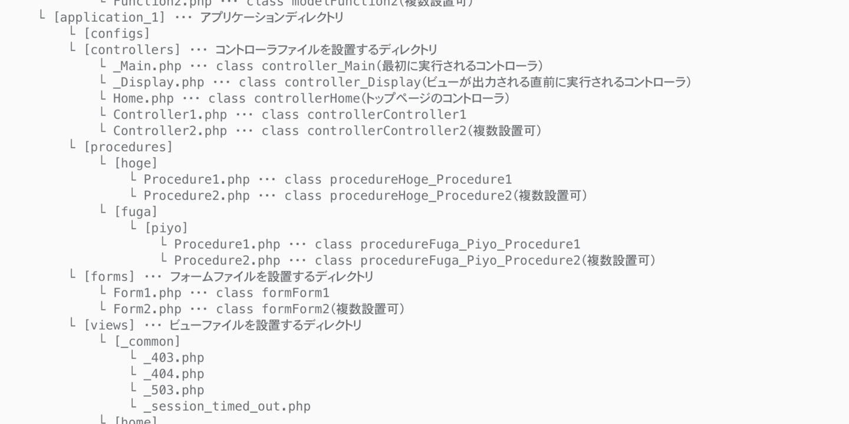Click the [controllers] directory entry
Viewport: 849px width, 424px height.
click(x=132, y=49)
